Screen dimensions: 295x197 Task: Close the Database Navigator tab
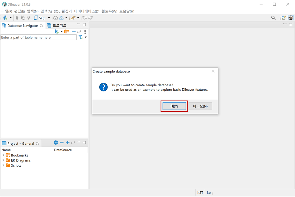(x=42, y=25)
